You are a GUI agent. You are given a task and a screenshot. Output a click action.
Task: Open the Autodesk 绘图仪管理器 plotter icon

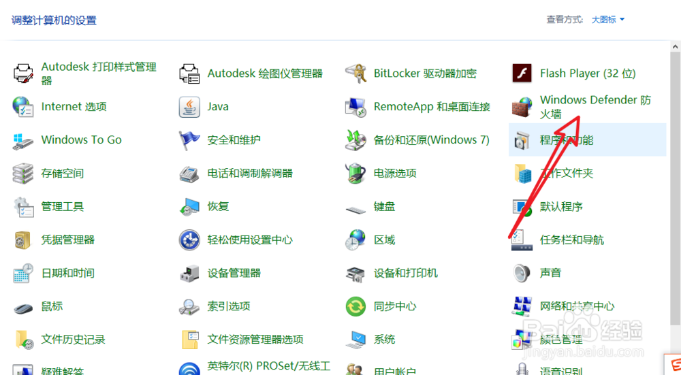189,74
